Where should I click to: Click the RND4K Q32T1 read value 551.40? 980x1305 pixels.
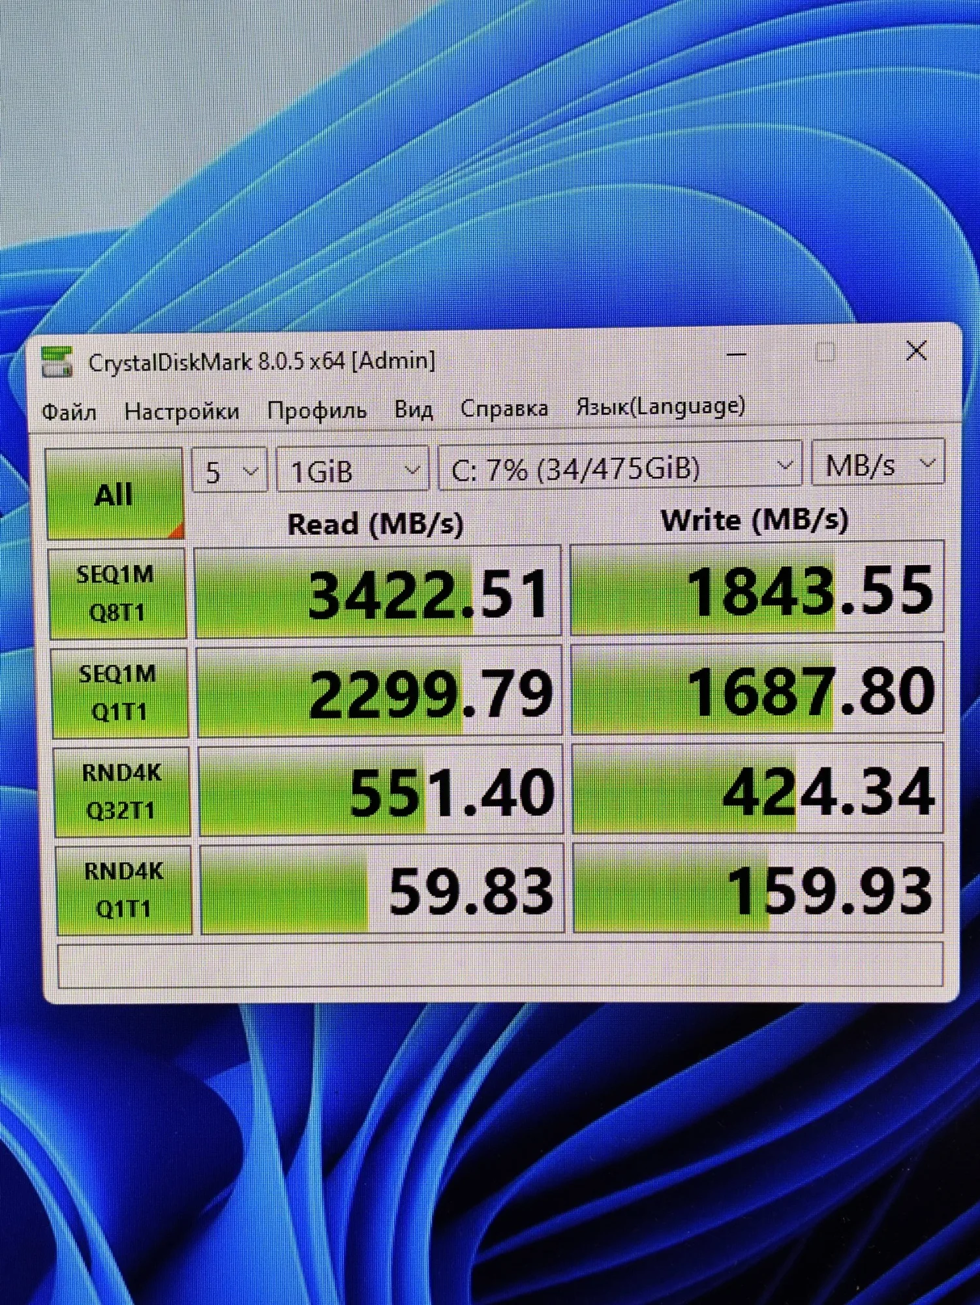(381, 791)
